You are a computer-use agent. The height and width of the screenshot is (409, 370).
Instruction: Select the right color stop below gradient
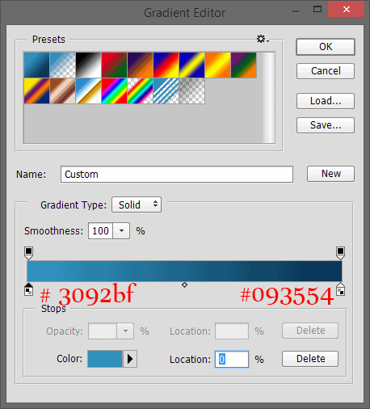[x=340, y=289]
